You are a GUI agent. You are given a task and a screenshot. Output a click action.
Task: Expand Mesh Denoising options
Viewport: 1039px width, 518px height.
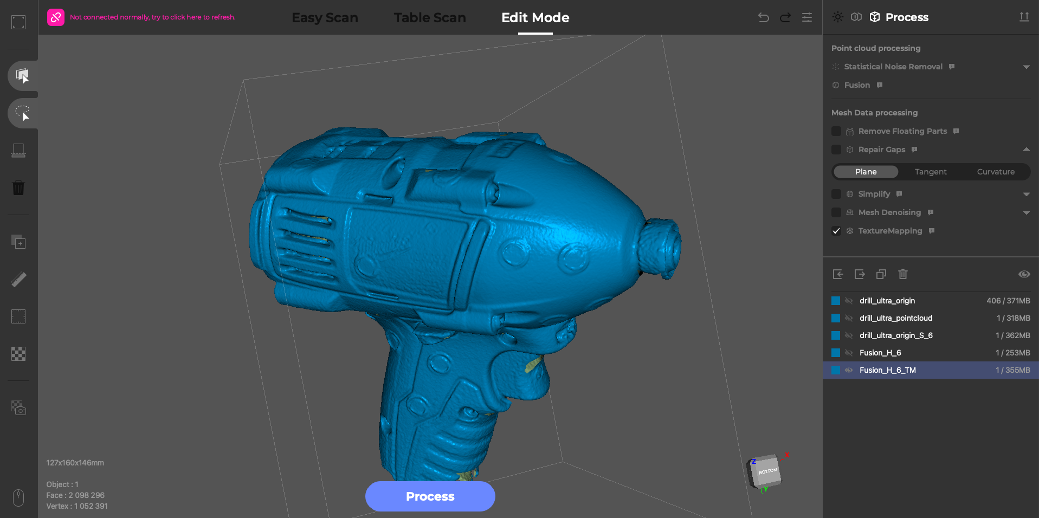tap(1027, 213)
